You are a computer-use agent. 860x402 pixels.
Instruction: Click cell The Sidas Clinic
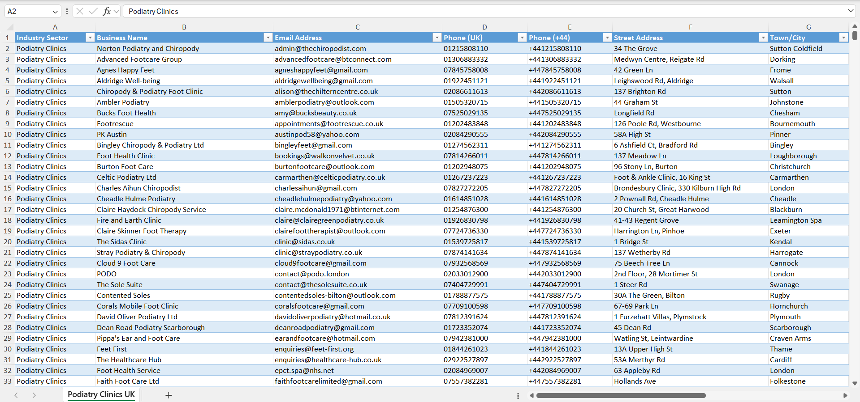click(184, 241)
